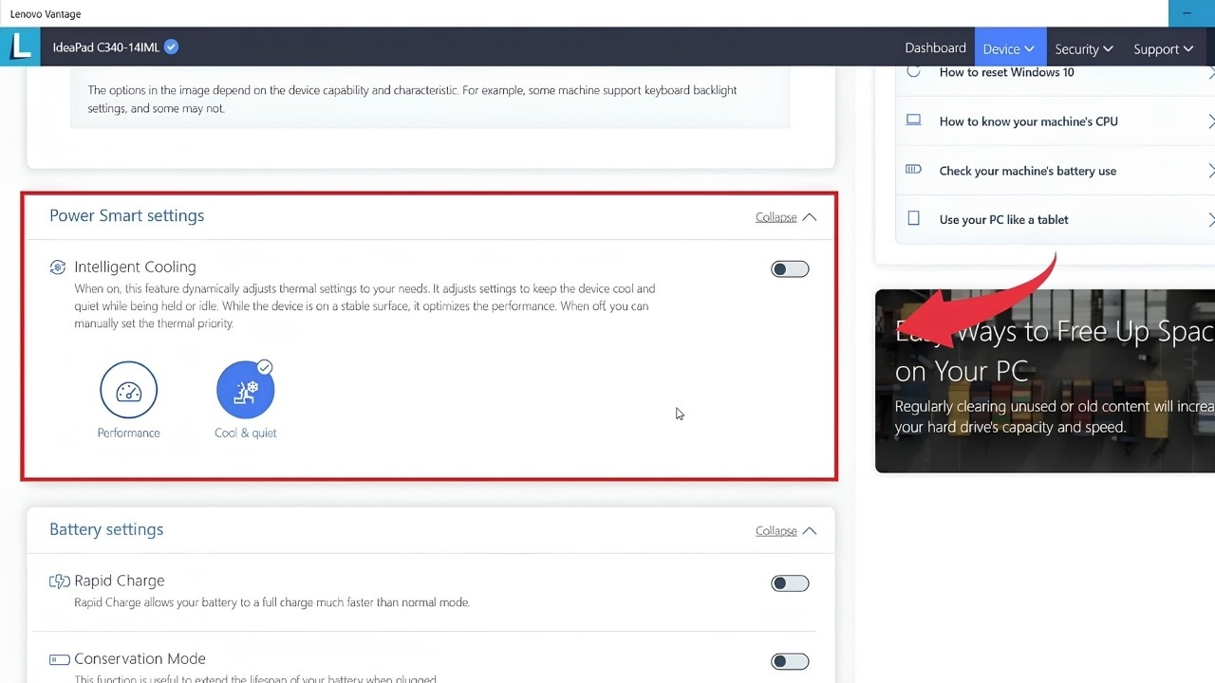
Task: Open Check your machine's battery use article
Action: coord(1027,171)
